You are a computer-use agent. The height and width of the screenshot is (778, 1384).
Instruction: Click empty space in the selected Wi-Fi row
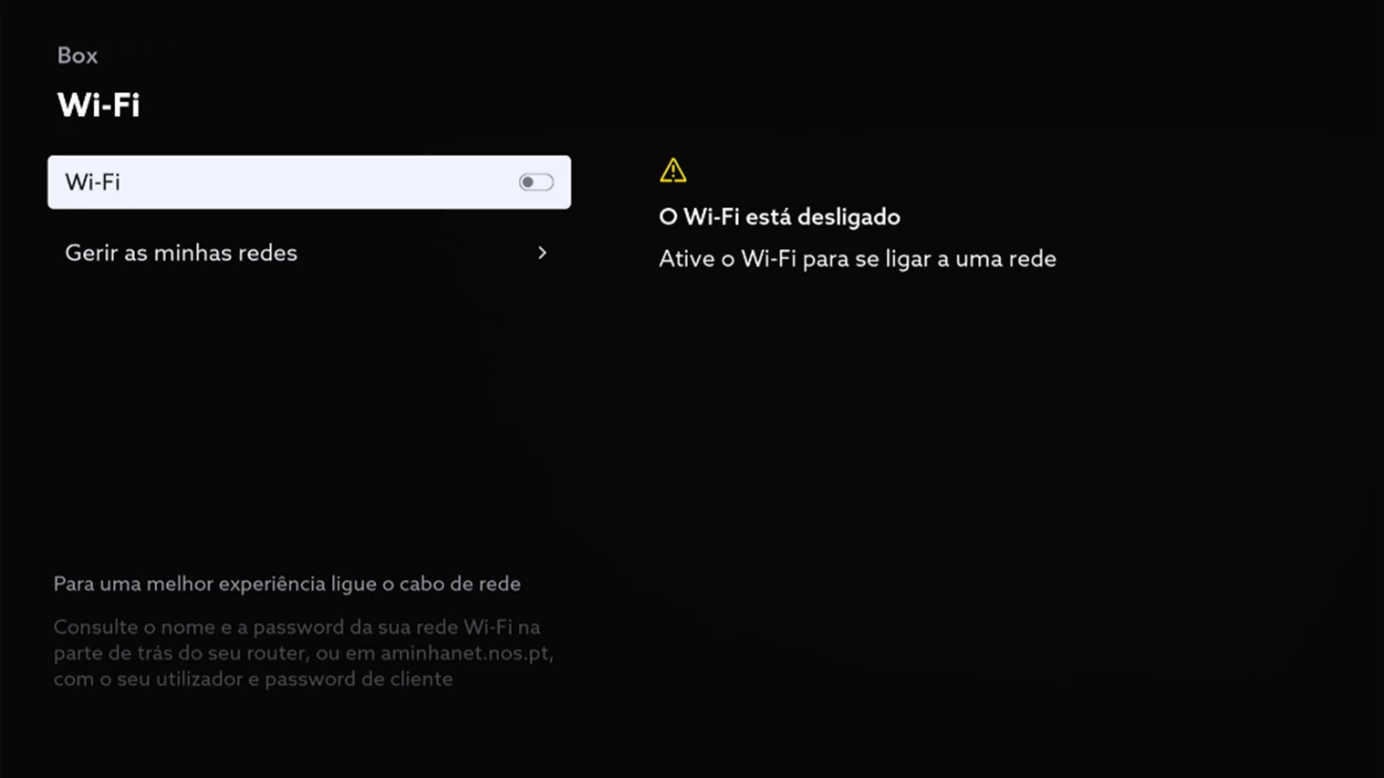(319, 182)
